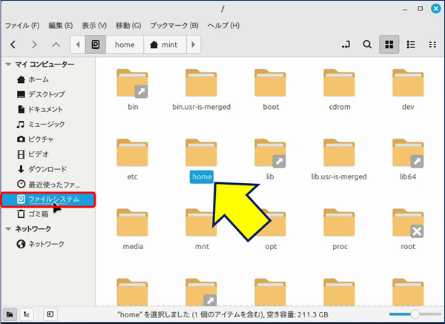The height and width of the screenshot is (324, 445).
Task: Select the boot folder icon
Action: 270,83
